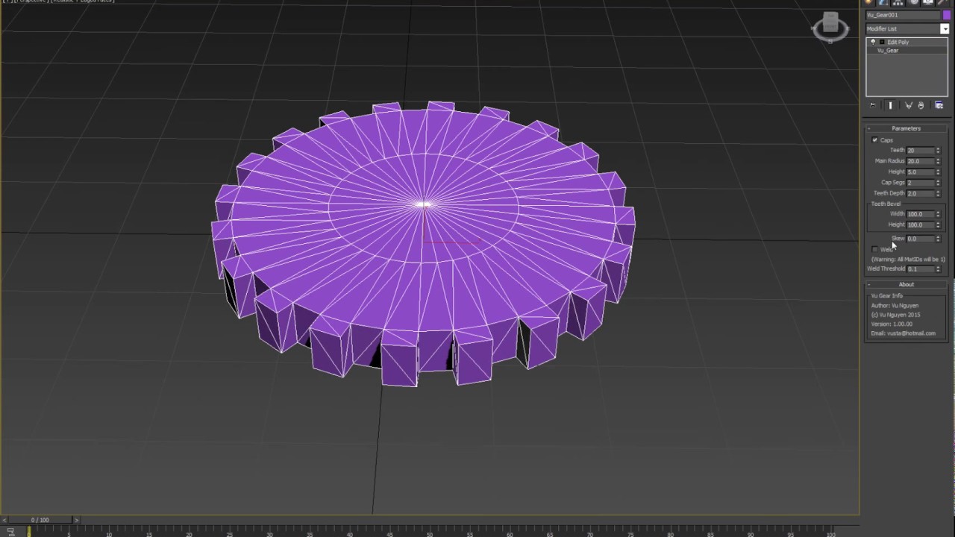Click the Skew value field
The height and width of the screenshot is (537, 955).
pos(921,239)
